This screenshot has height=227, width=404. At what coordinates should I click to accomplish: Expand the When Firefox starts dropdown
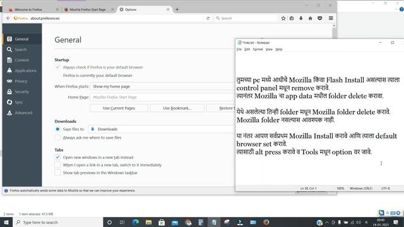click(163, 86)
